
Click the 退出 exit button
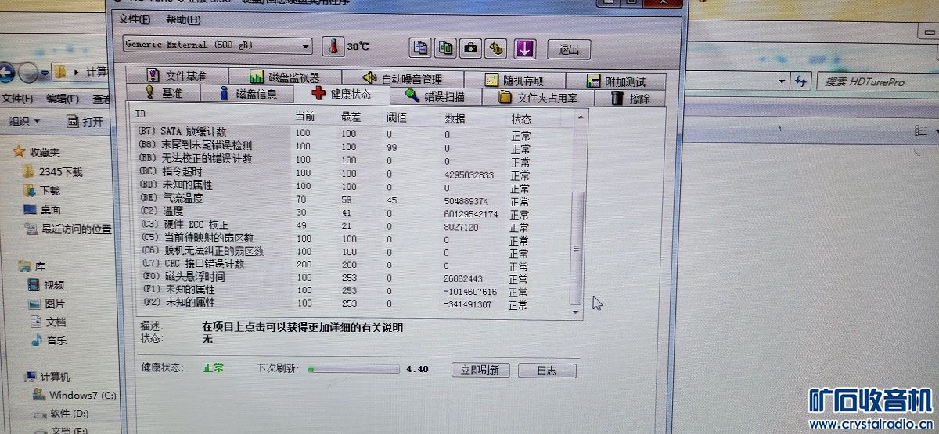569,48
